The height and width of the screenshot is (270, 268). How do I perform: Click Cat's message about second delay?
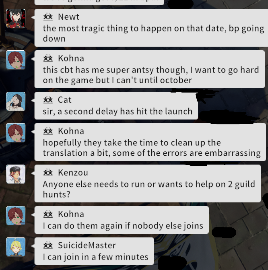pos(118,111)
